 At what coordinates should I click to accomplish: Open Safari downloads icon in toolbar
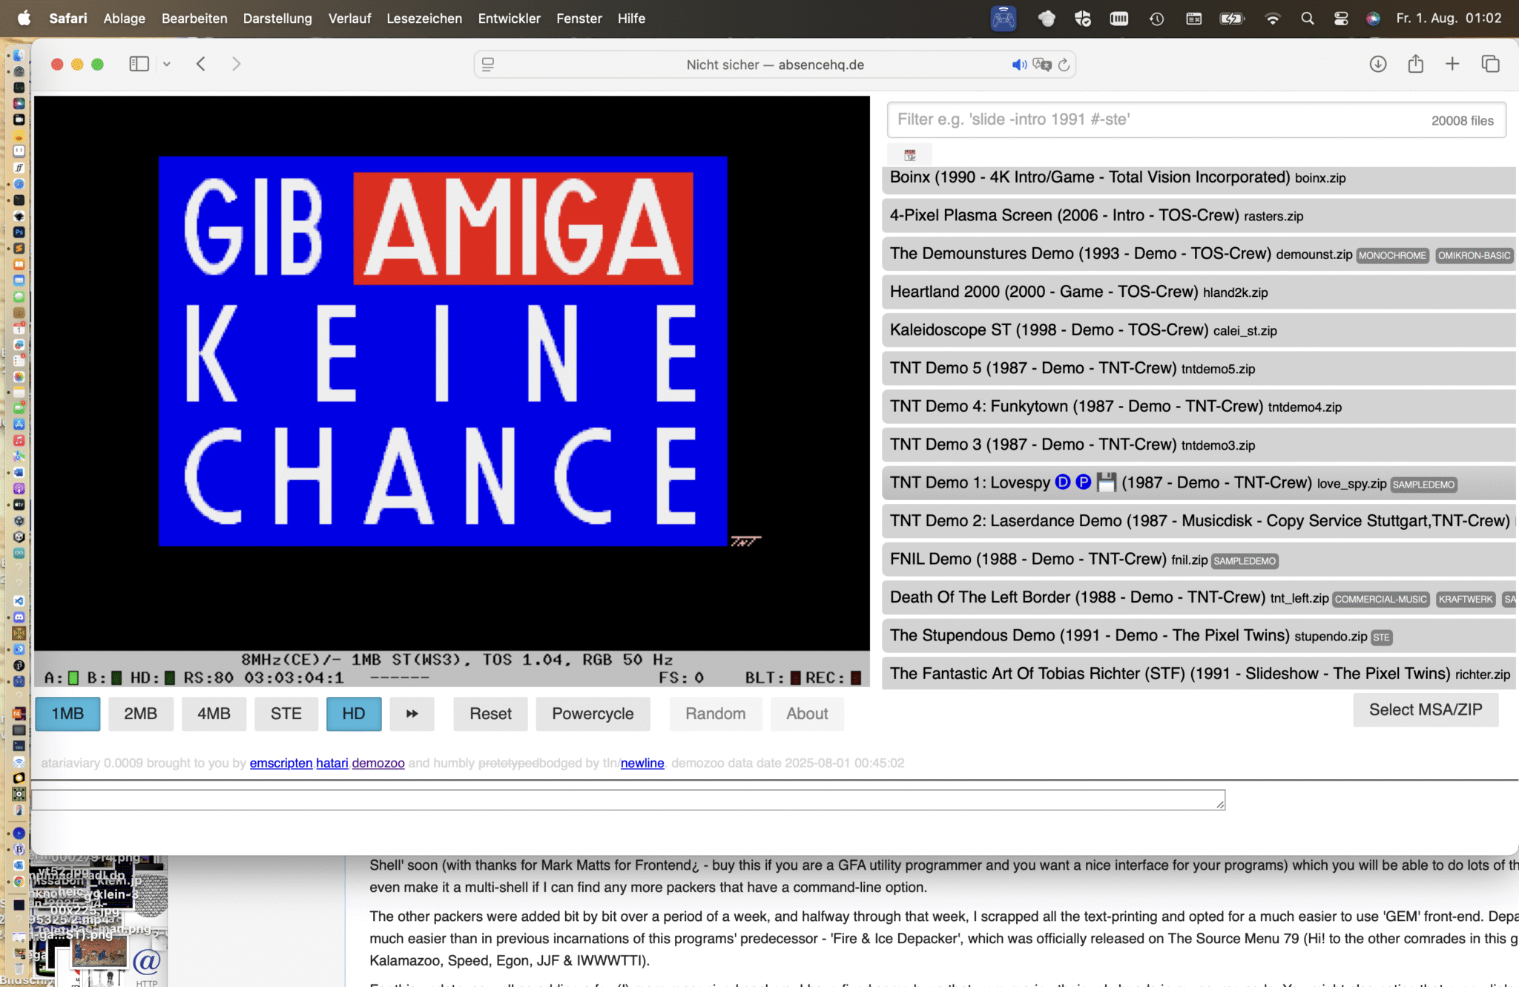[x=1377, y=64]
